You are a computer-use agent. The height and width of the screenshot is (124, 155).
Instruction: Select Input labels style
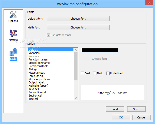pos(51,76)
